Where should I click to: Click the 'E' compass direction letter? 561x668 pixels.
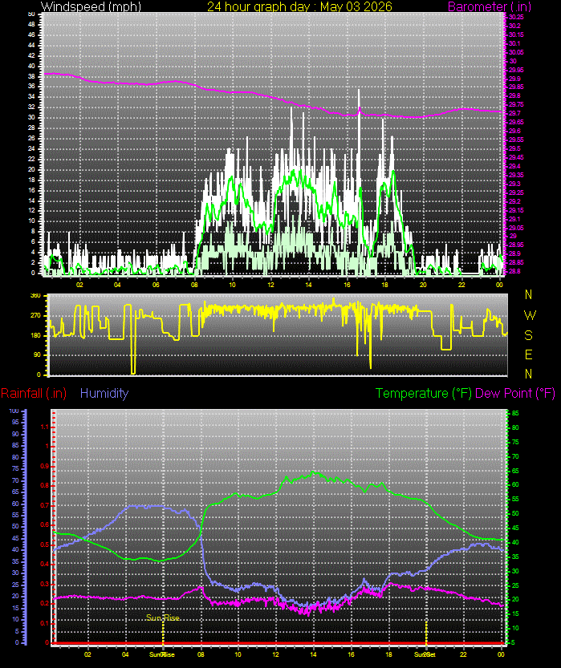pos(528,354)
